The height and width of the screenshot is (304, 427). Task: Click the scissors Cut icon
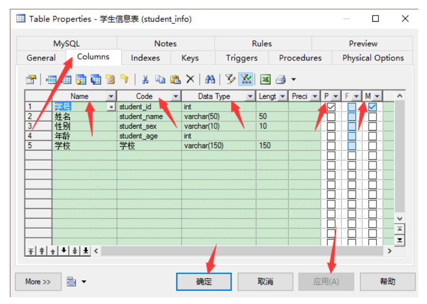(145, 79)
